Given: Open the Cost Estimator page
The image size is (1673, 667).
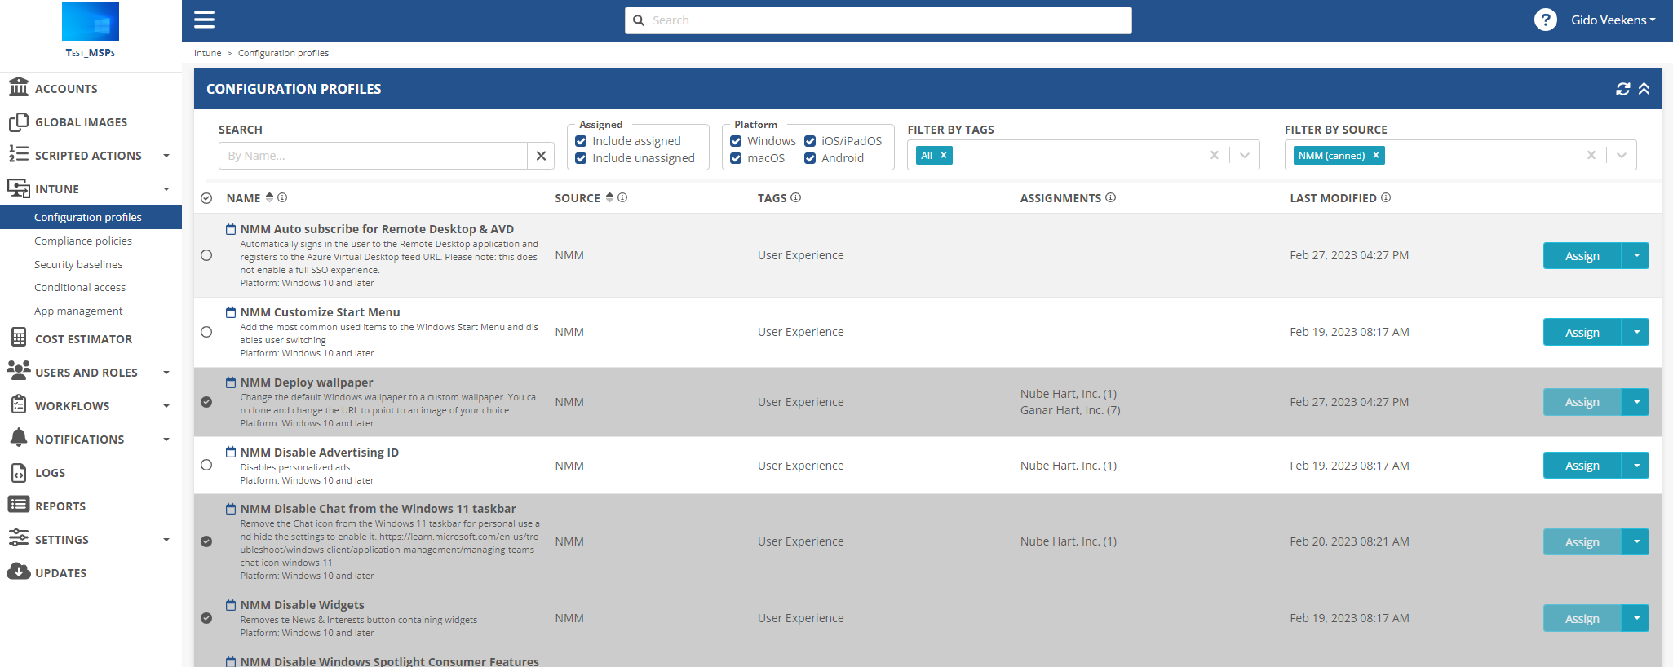Looking at the screenshot, I should 83,339.
